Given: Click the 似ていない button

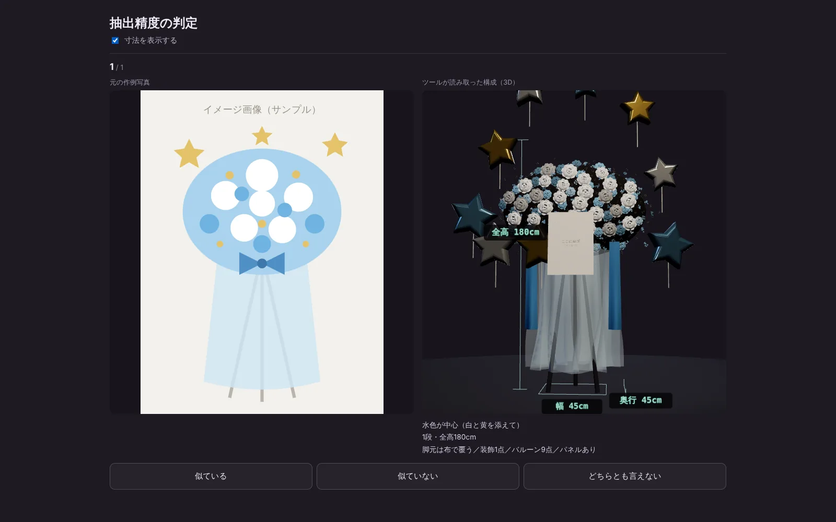Looking at the screenshot, I should coord(418,476).
